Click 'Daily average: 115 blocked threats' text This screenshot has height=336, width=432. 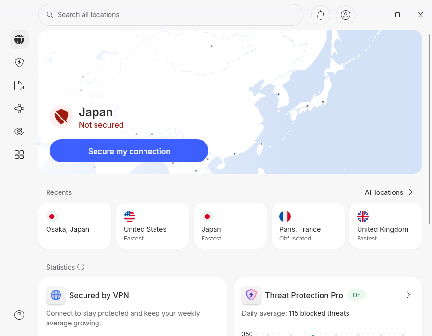(295, 313)
